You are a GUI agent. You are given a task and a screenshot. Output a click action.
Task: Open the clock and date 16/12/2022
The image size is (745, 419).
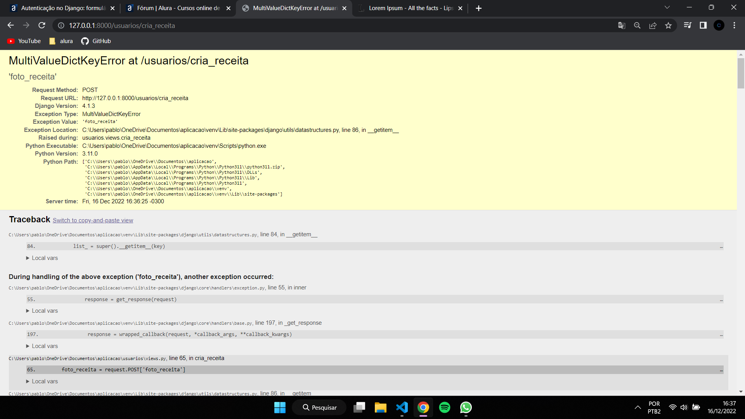[722, 407]
